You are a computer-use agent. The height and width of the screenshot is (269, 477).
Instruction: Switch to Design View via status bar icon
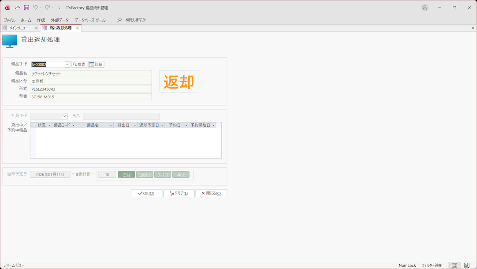[466, 265]
